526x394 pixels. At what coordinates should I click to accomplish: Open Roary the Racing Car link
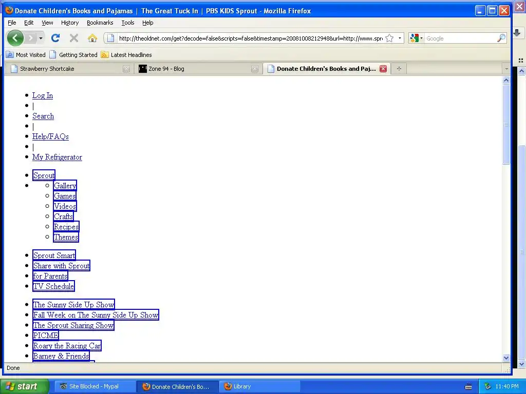(x=67, y=346)
